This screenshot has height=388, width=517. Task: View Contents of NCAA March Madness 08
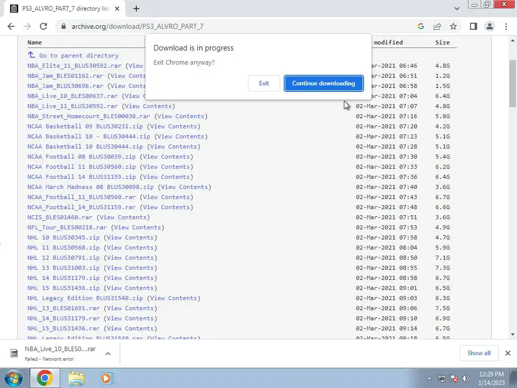tap(184, 187)
